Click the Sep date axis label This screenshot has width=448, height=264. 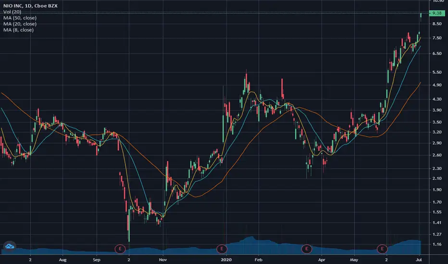pos(97,260)
